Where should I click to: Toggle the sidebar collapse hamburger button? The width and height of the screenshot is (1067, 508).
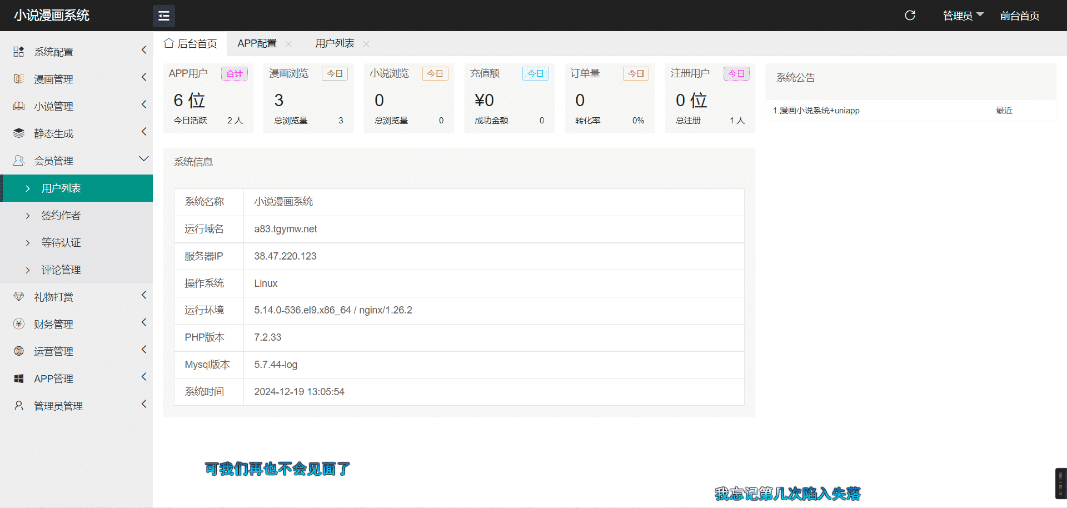[x=164, y=16]
